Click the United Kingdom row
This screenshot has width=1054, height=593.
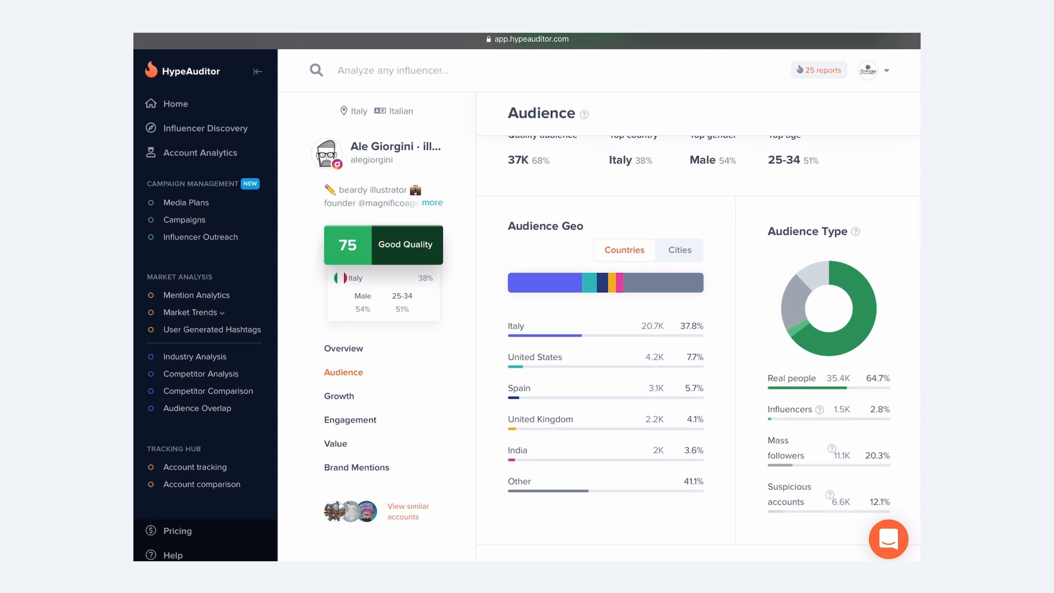[605, 422]
